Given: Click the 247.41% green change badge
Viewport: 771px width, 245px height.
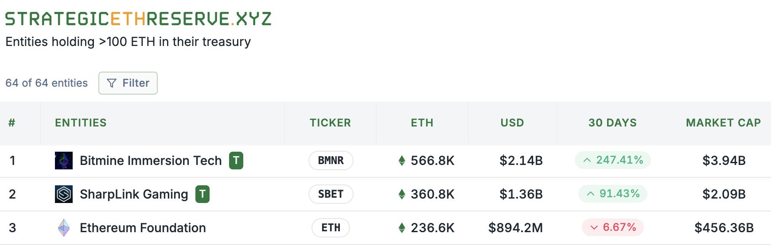Looking at the screenshot, I should [x=613, y=160].
